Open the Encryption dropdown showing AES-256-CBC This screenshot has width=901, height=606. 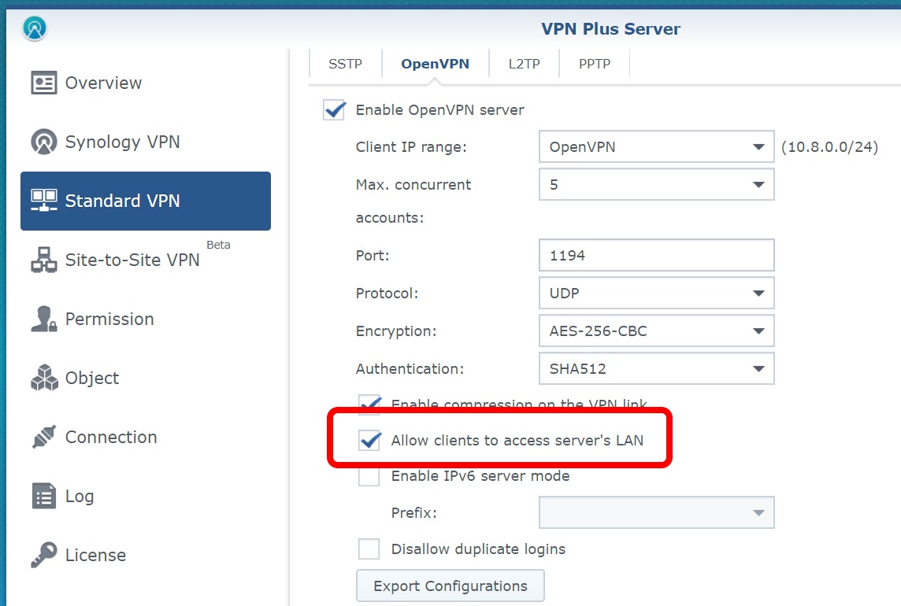click(x=656, y=331)
